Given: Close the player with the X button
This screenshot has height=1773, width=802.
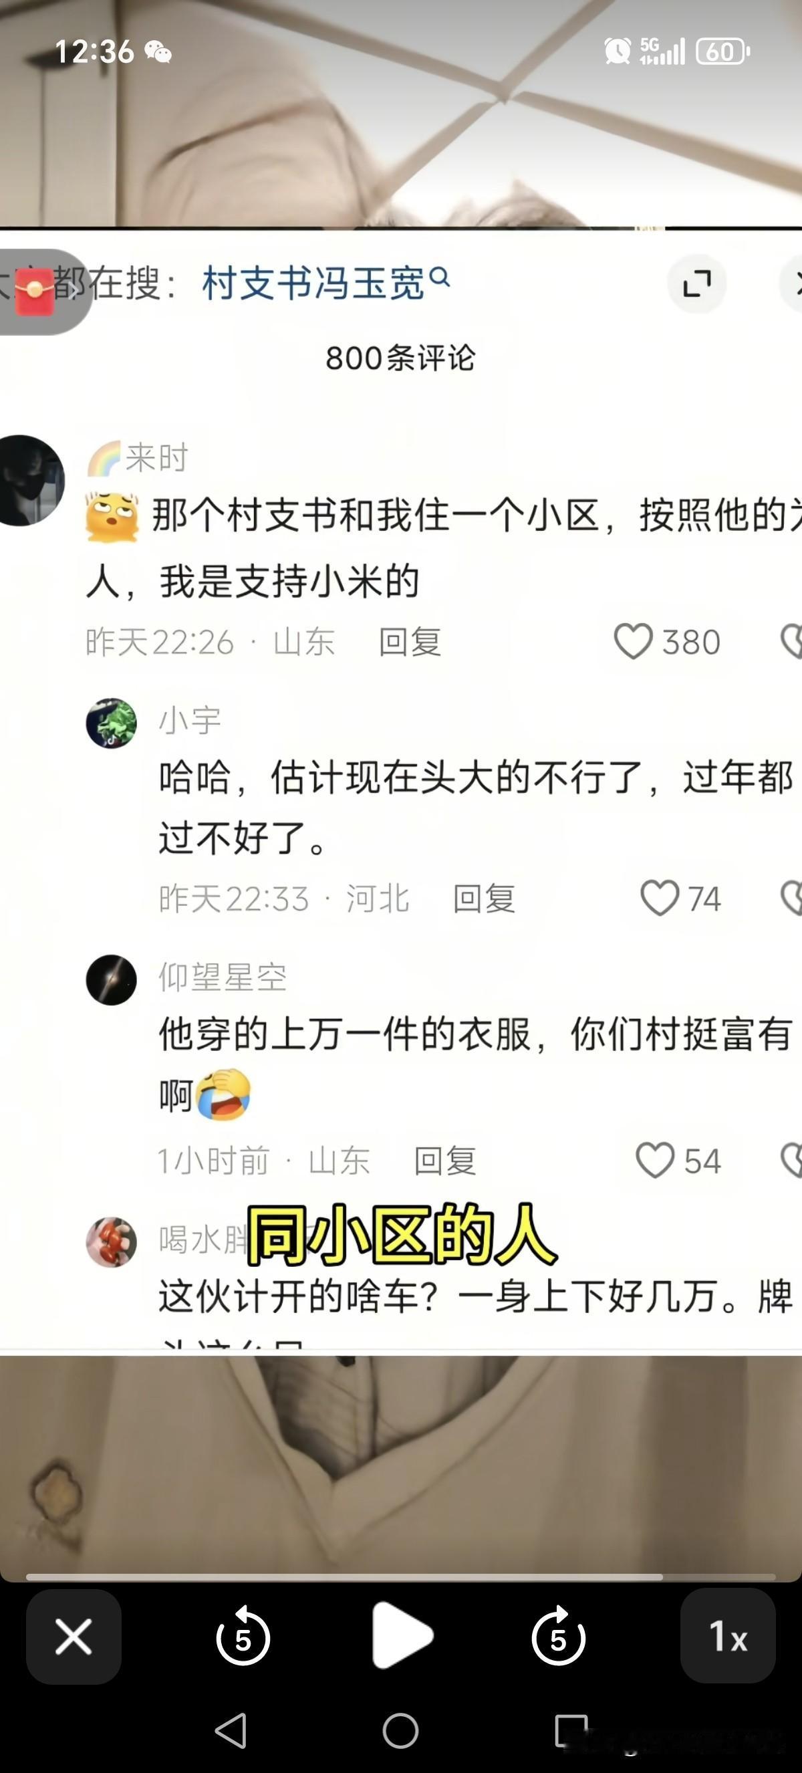Looking at the screenshot, I should point(74,1636).
